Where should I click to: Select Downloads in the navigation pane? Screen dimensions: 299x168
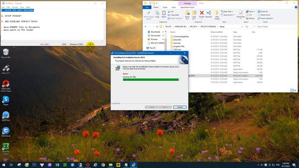tap(155, 32)
